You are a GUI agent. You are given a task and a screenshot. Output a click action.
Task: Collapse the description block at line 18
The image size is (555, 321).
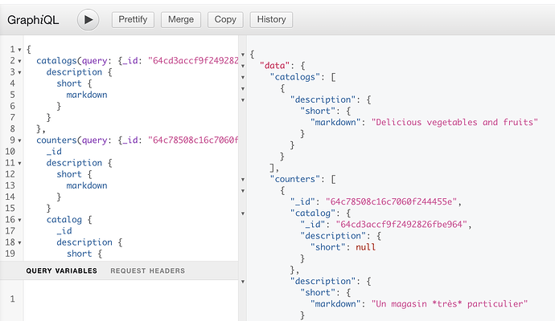pyautogui.click(x=18, y=242)
